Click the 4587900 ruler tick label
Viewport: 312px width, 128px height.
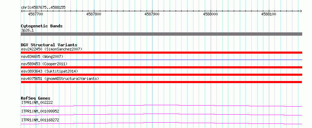152,14
